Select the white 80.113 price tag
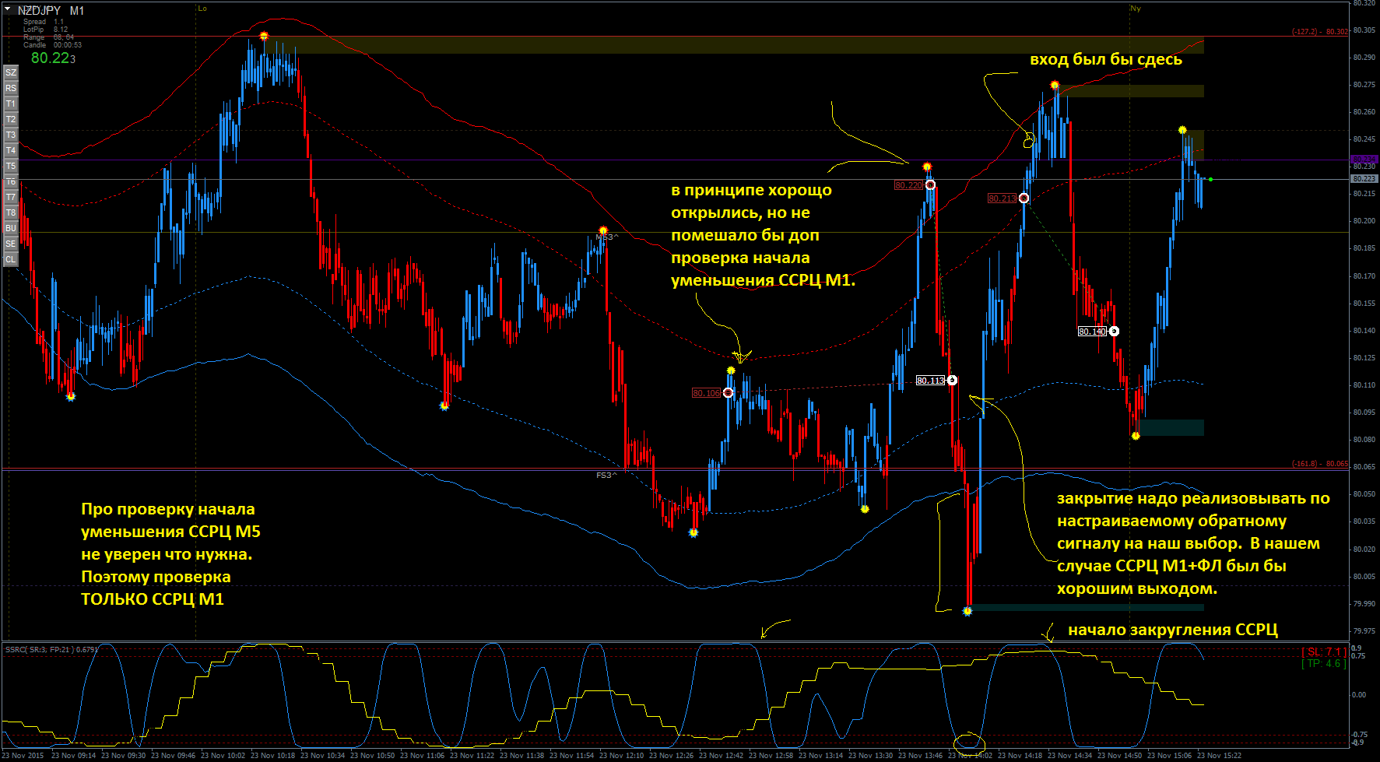This screenshot has height=762, width=1380. pyautogui.click(x=930, y=381)
